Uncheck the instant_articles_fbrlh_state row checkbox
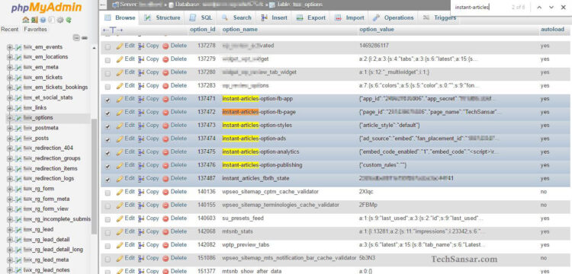Image resolution: width=572 pixels, height=274 pixels. [x=108, y=180]
